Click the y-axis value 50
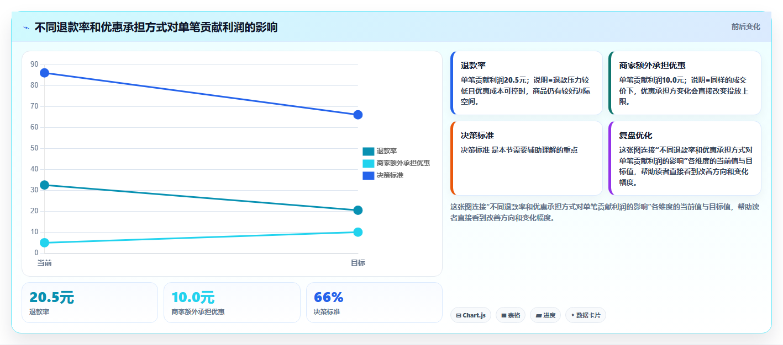This screenshot has width=783, height=345. click(35, 148)
